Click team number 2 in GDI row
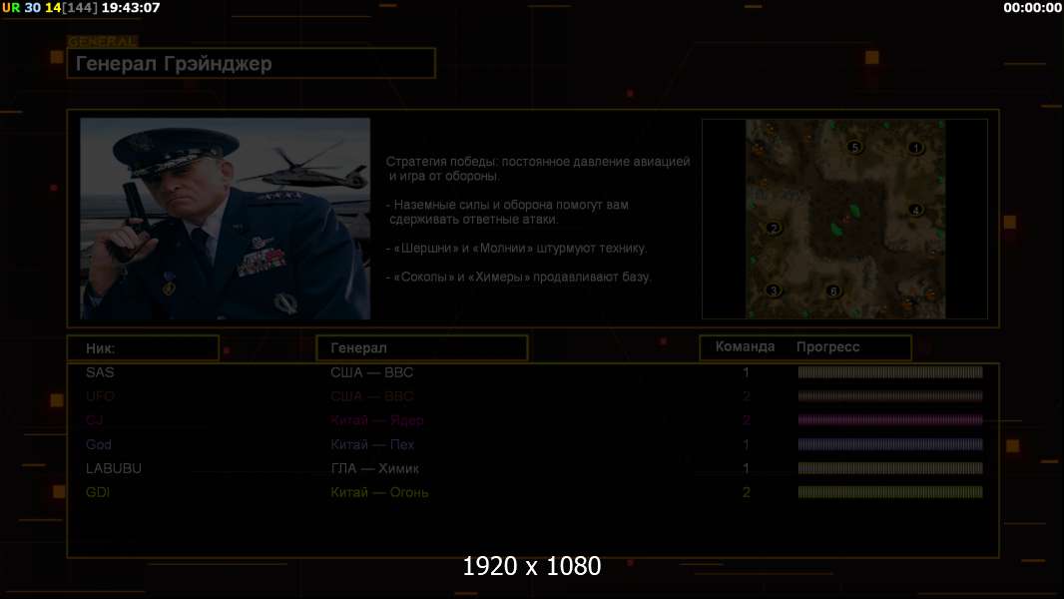The image size is (1064, 599). pyautogui.click(x=746, y=492)
